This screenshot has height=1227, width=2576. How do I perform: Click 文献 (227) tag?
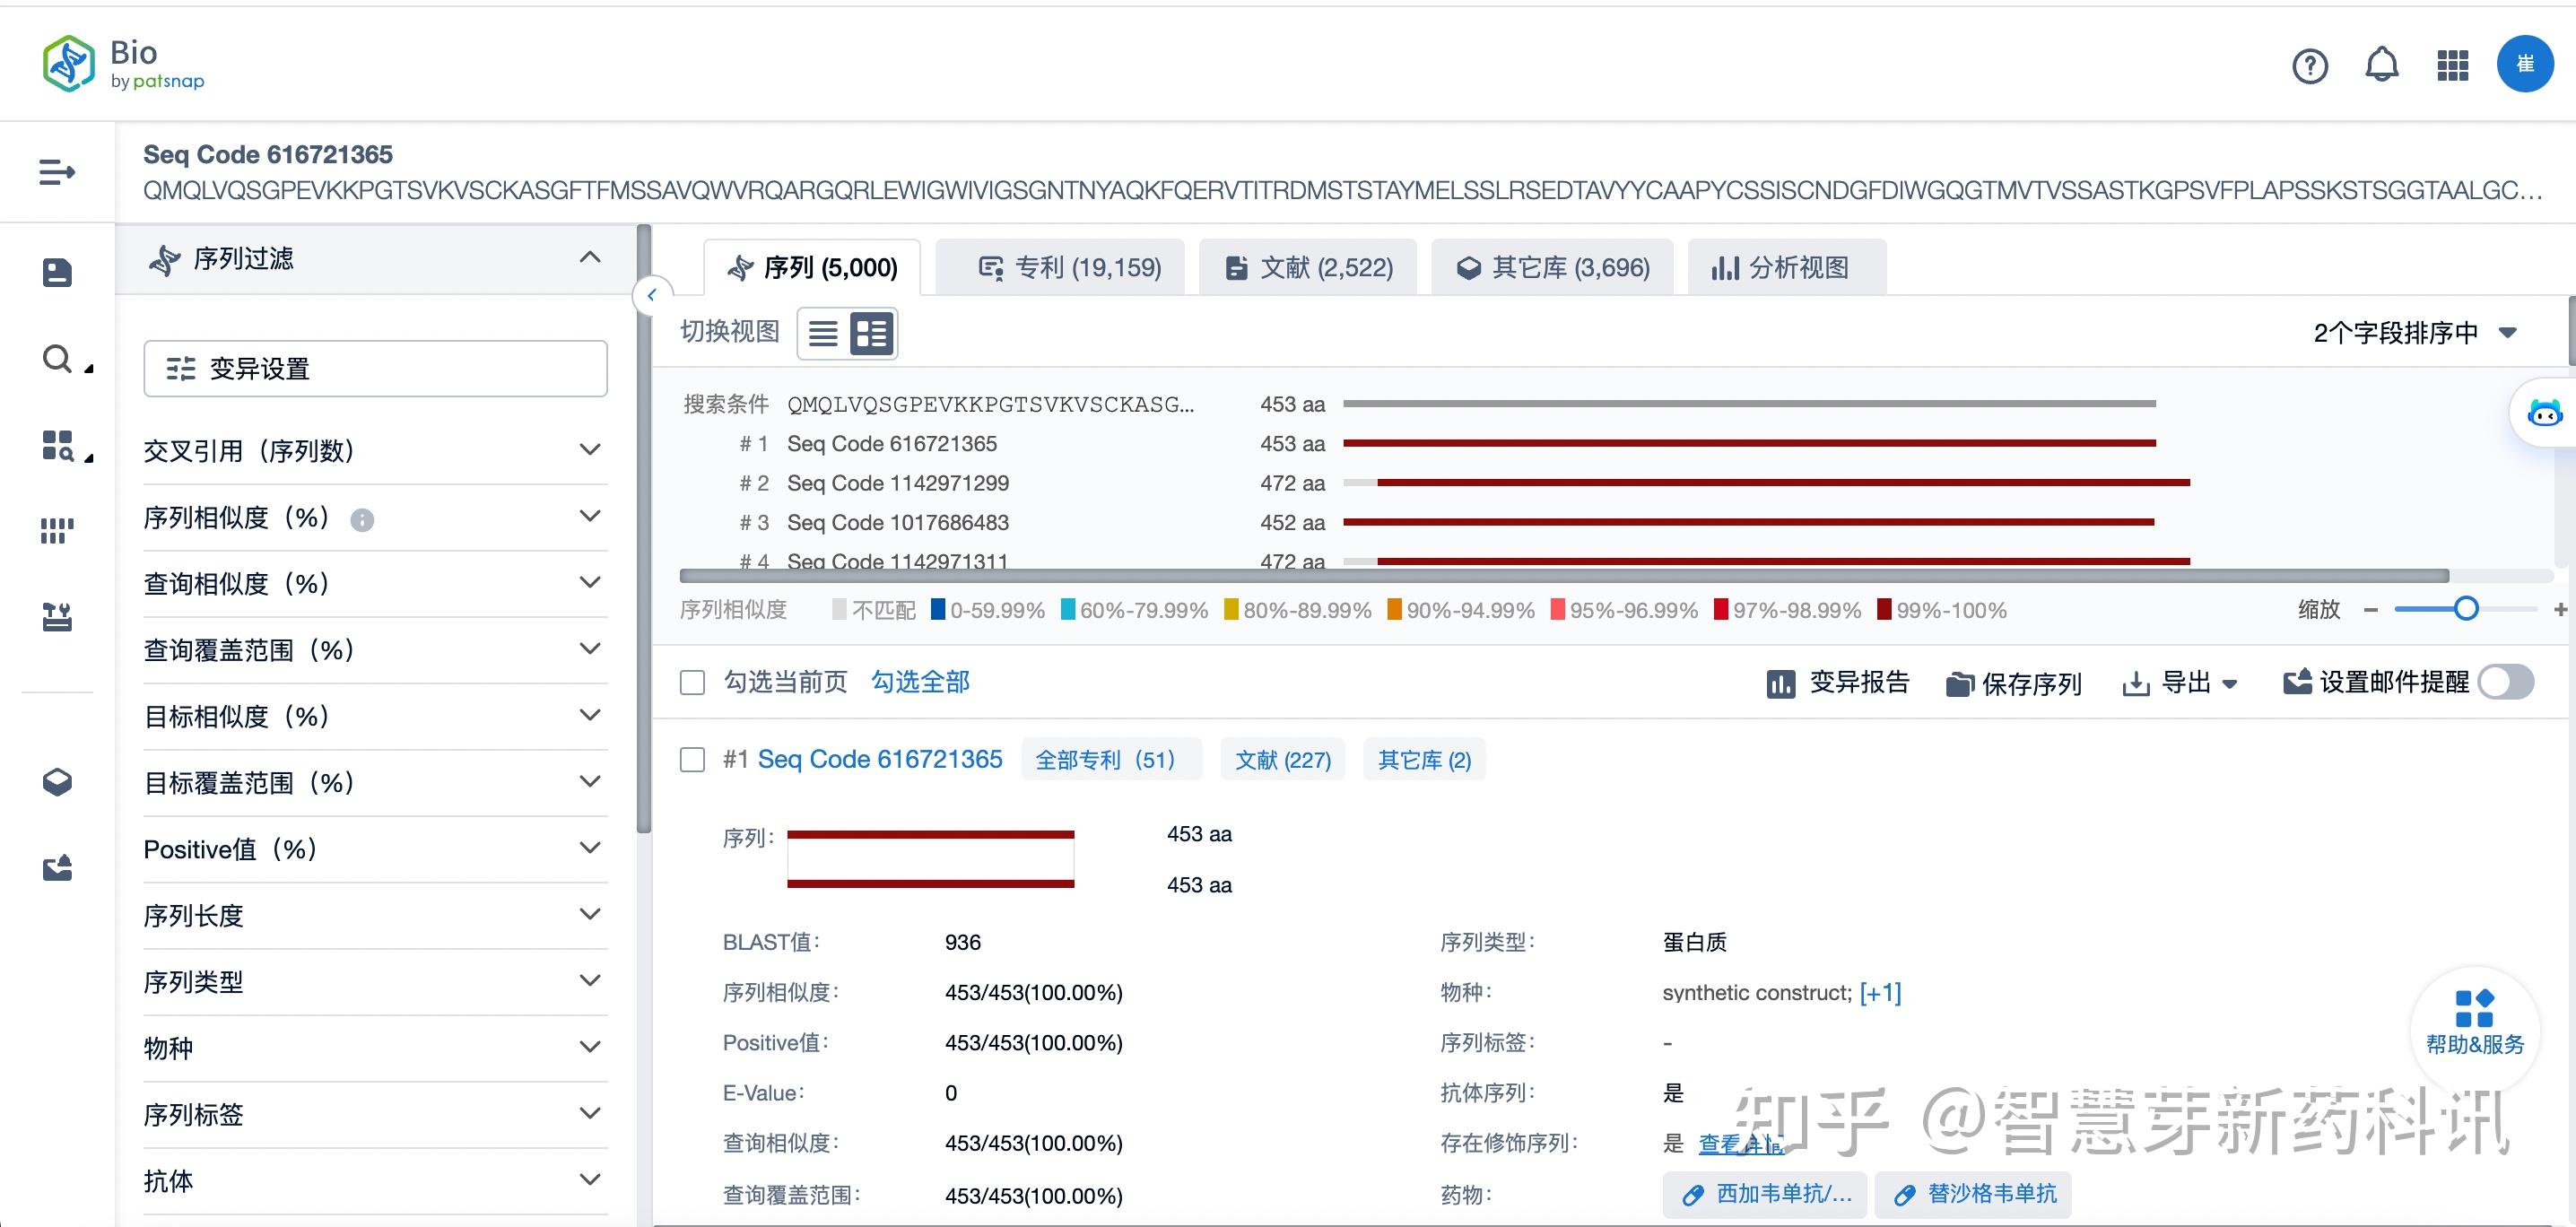tap(1283, 760)
